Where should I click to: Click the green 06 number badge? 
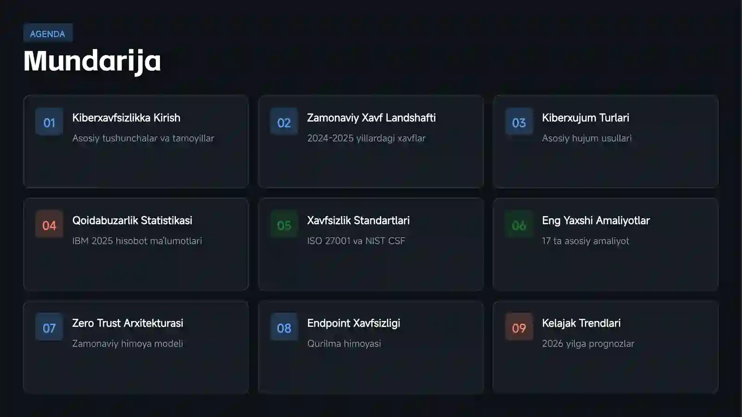point(519,225)
